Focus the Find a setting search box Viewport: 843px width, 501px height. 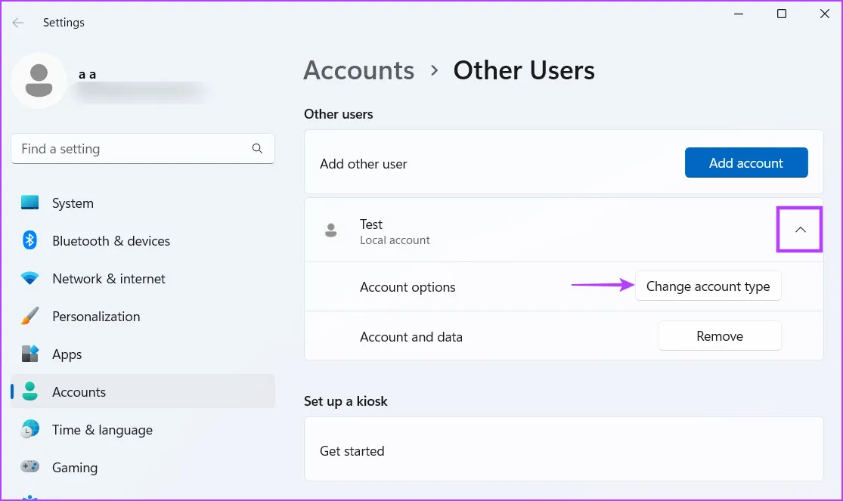(132, 149)
